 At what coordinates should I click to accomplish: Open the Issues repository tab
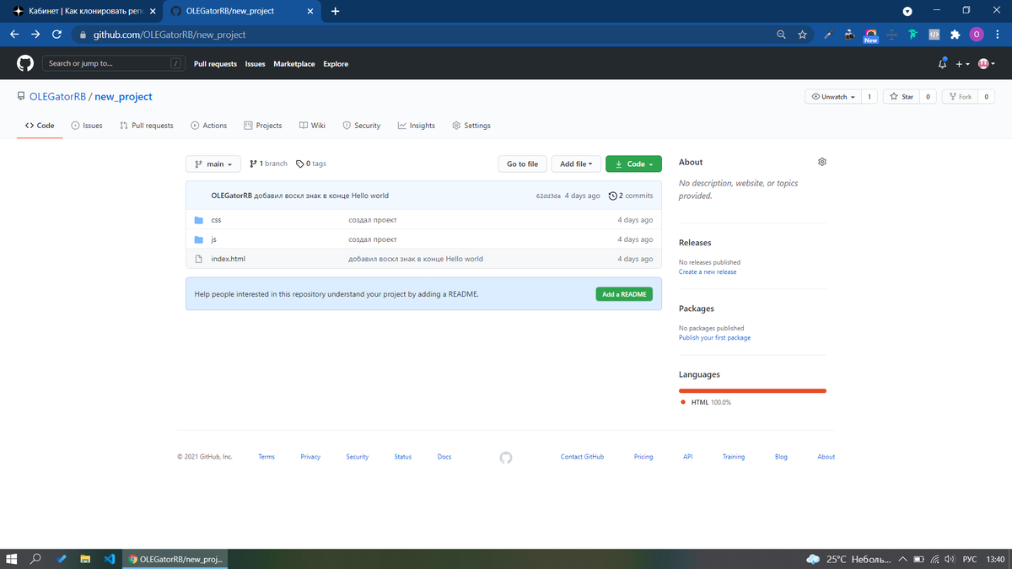87,126
